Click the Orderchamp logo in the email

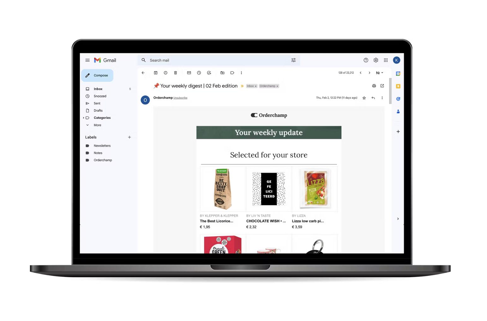point(269,115)
